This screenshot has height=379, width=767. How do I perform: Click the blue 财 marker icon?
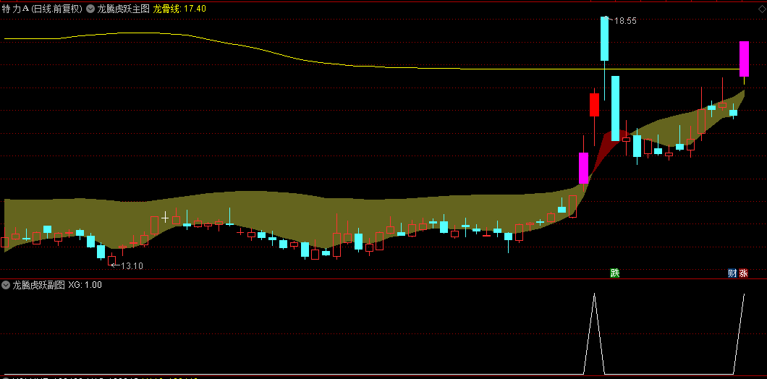pyautogui.click(x=732, y=273)
